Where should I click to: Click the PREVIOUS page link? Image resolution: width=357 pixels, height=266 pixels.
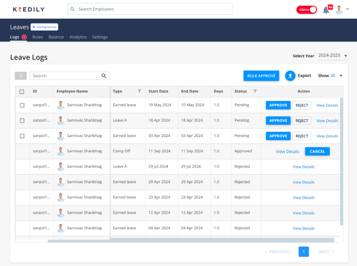coord(277,252)
